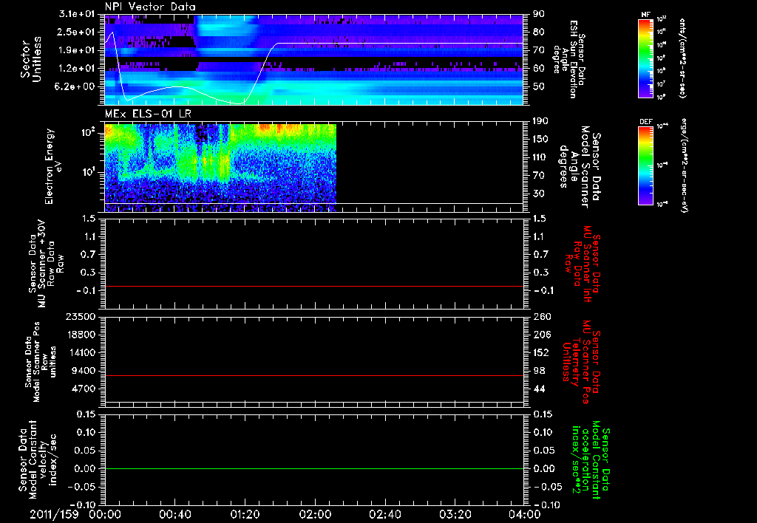Click the 9400 scanner position tick
757x523 pixels.
click(83, 371)
